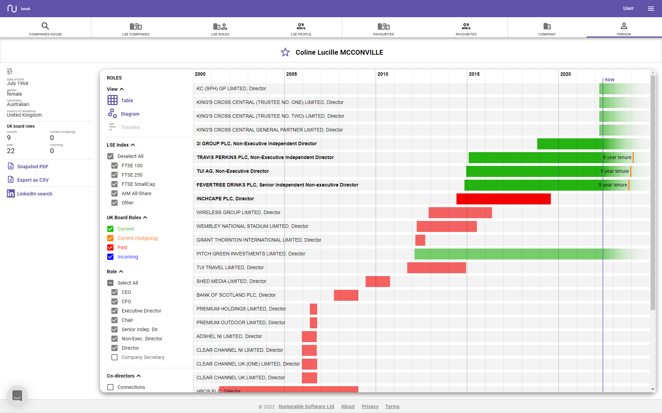The image size is (662, 413).
Task: Uncheck the Other index checkbox
Action: (x=114, y=203)
